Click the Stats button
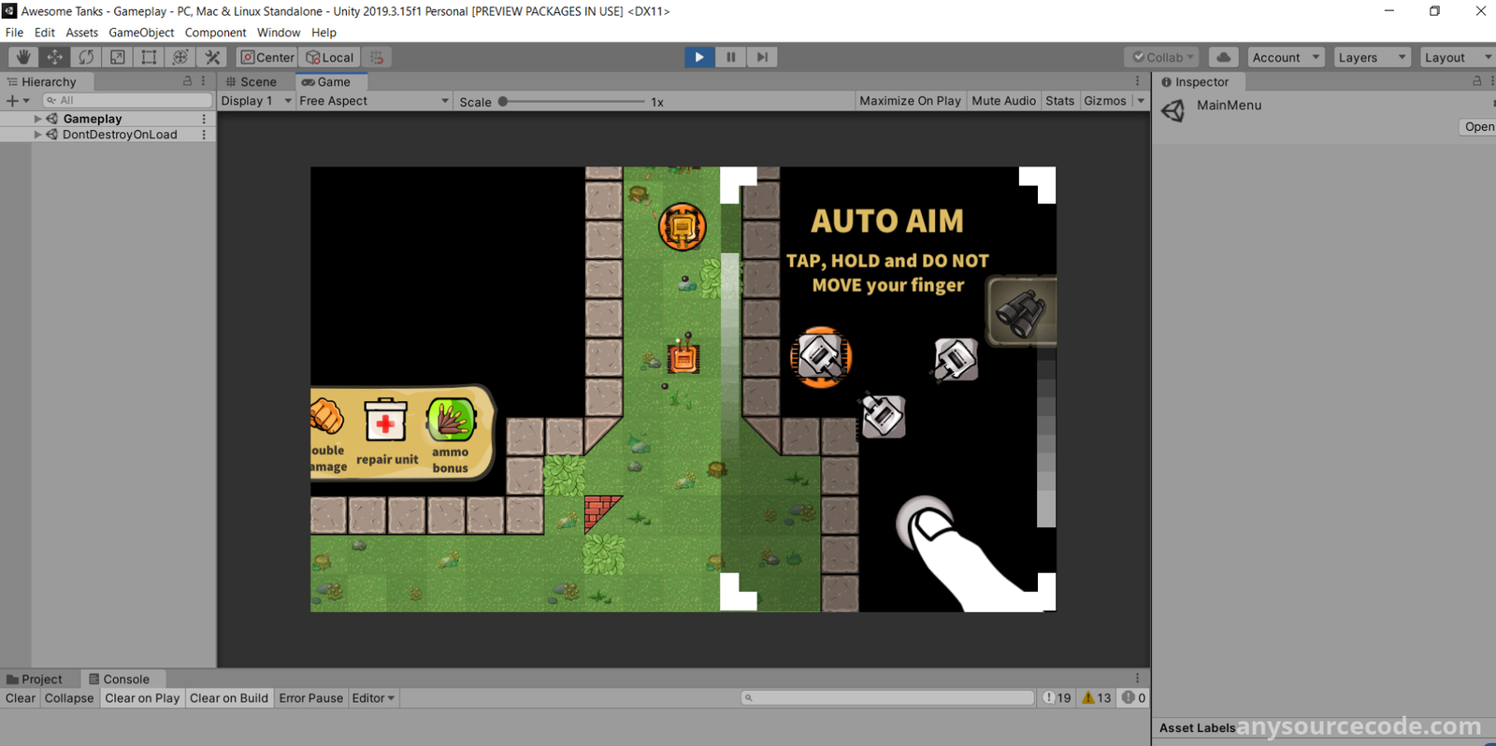This screenshot has height=746, width=1496. (x=1059, y=101)
